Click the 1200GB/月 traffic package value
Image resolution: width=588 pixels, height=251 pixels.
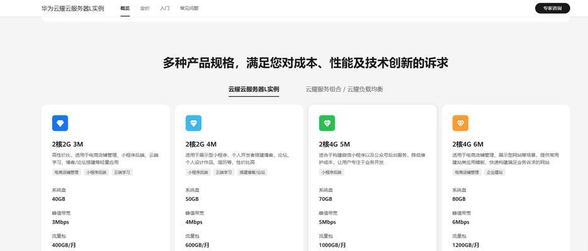point(466,245)
